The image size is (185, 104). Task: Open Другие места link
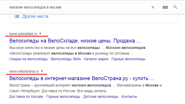click(35, 16)
